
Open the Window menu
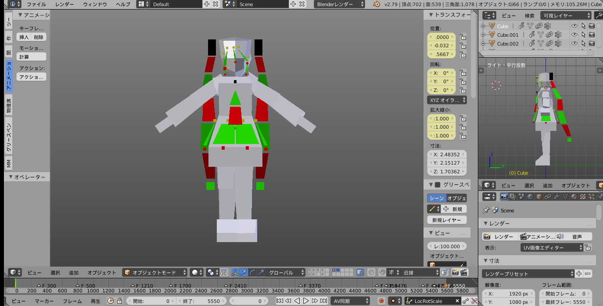point(95,4)
